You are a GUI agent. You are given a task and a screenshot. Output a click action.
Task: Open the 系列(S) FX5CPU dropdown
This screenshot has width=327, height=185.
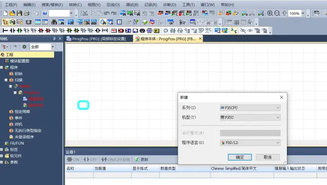pos(250,108)
